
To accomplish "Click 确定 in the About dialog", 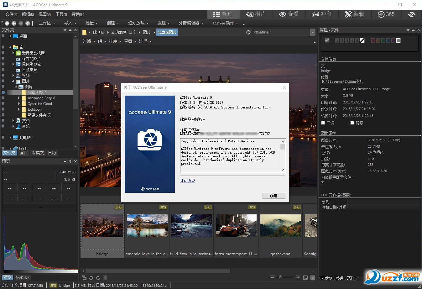I will 274,196.
